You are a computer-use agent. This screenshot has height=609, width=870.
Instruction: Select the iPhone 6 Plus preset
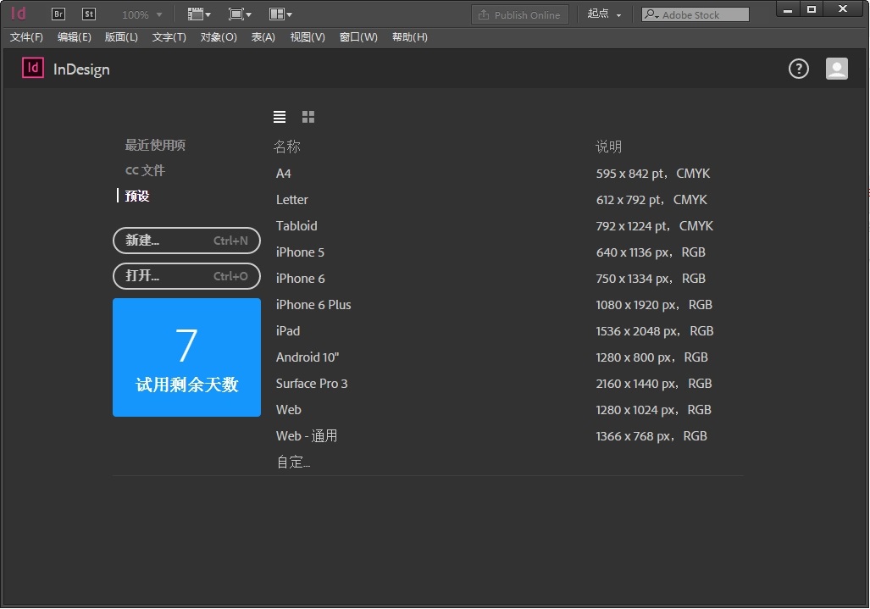(x=313, y=305)
